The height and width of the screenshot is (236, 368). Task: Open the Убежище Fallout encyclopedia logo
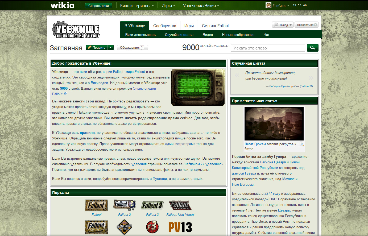click(x=76, y=30)
